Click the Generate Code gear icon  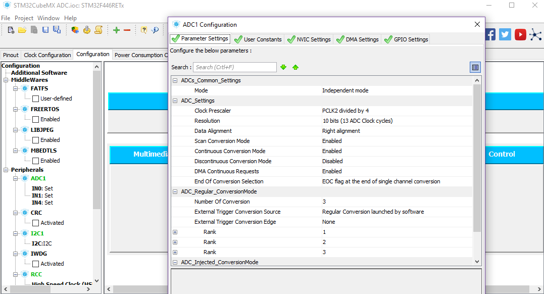[x=87, y=30]
